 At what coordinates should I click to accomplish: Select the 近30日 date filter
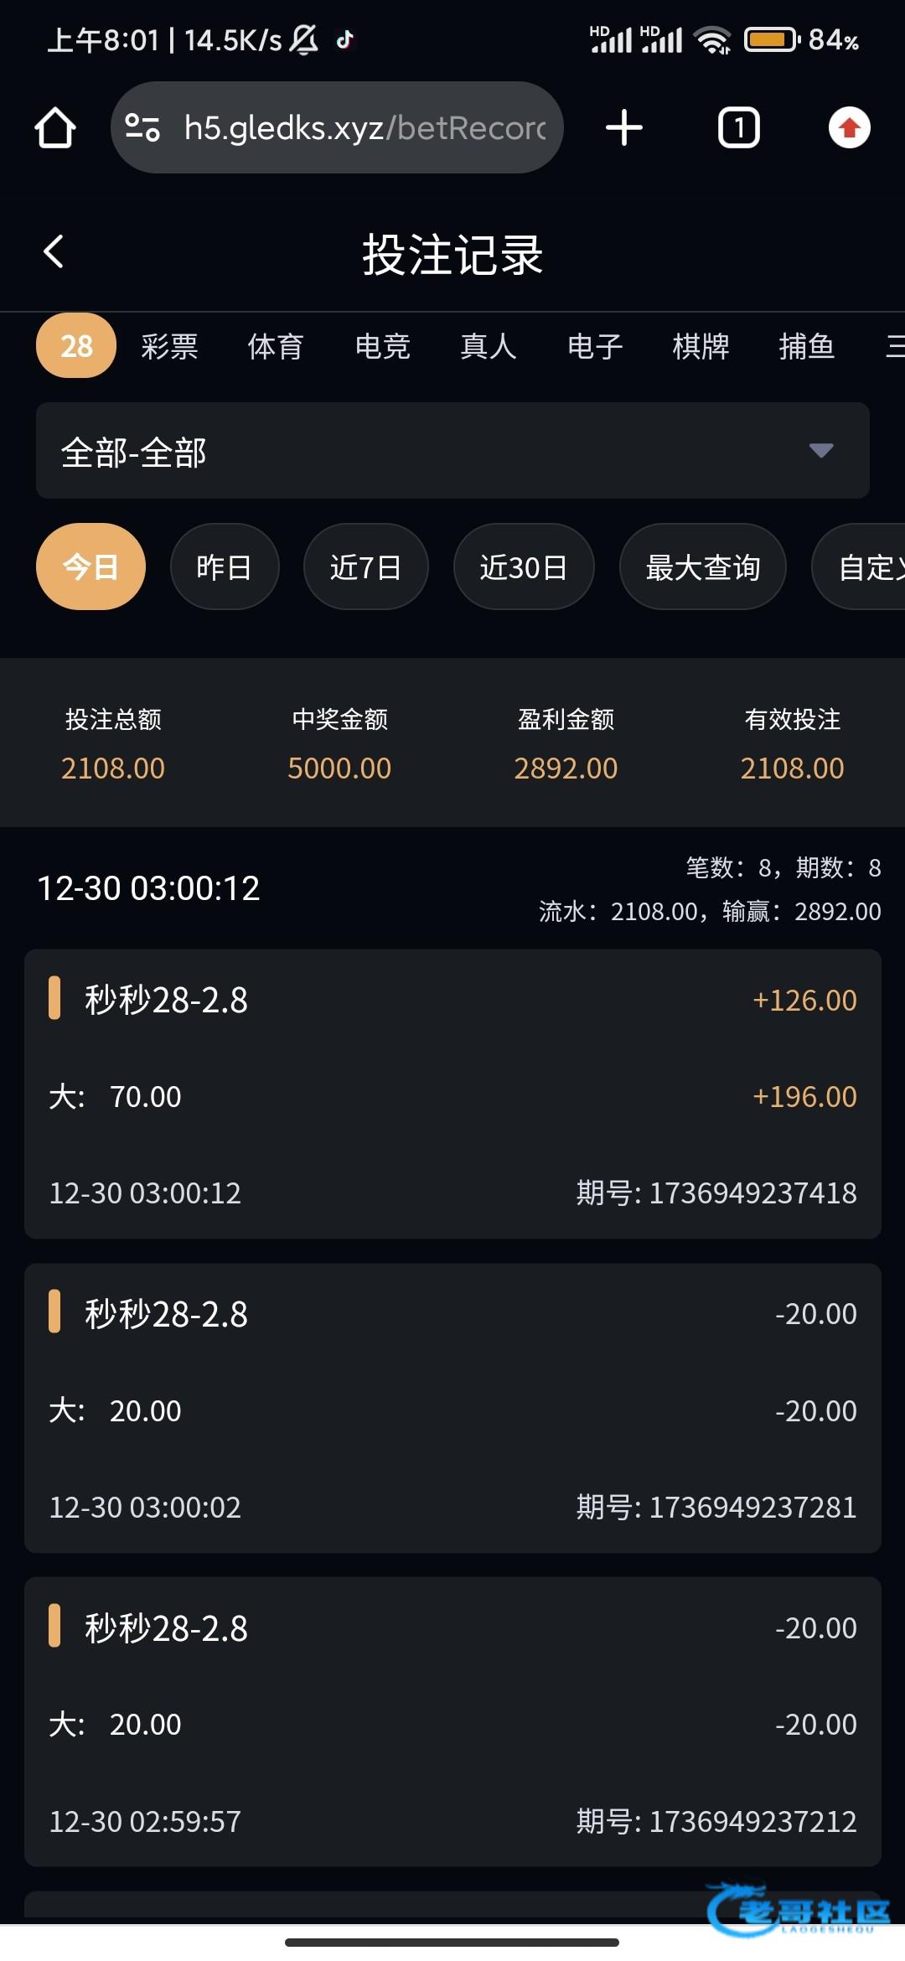(524, 567)
